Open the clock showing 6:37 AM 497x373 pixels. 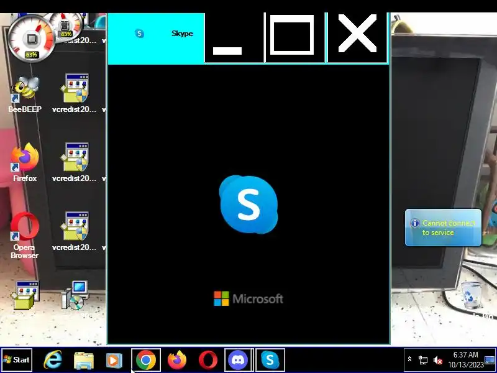pyautogui.click(x=465, y=360)
